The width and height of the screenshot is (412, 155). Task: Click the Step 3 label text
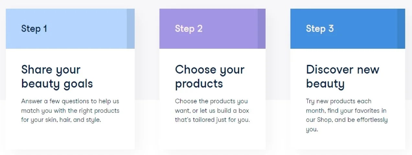point(319,29)
